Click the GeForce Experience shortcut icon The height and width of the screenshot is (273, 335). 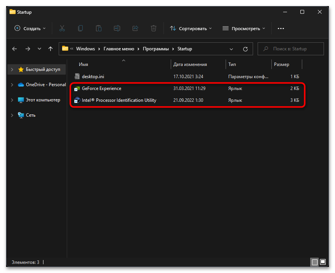77,88
